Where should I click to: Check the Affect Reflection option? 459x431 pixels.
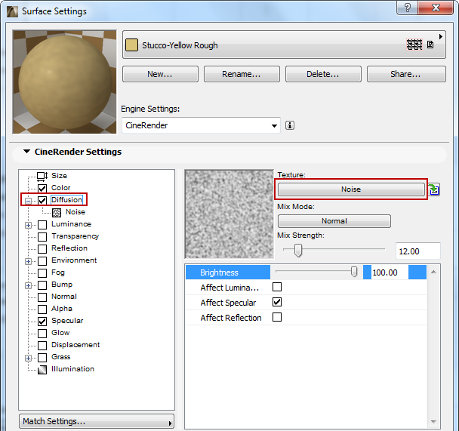coord(277,317)
